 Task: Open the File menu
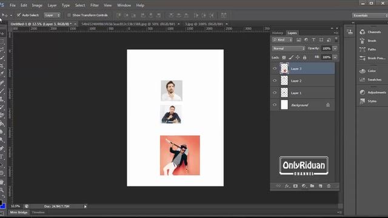[x=13, y=5]
